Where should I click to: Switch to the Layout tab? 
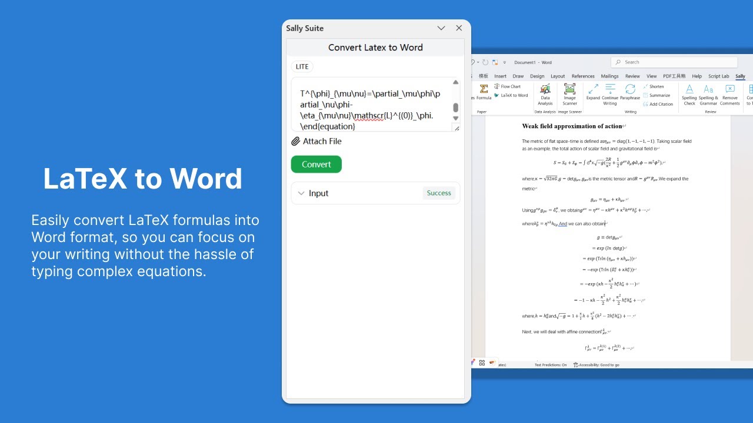click(558, 76)
